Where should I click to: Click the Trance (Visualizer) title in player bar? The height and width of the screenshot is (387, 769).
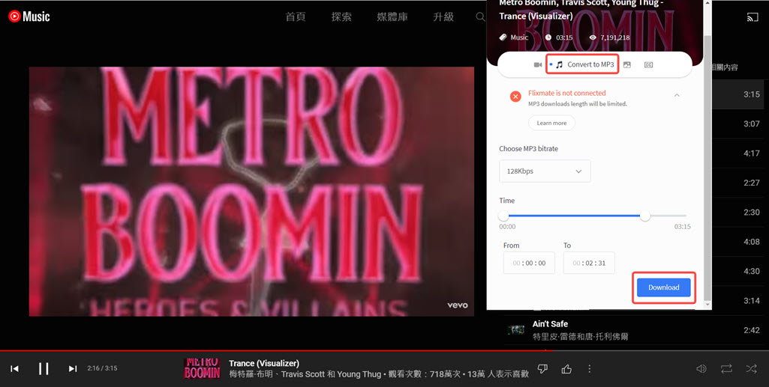tap(264, 363)
